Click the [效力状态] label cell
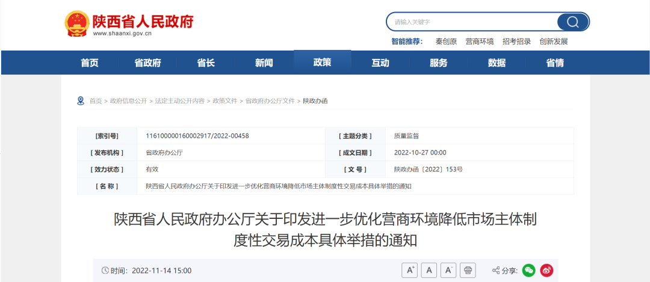Image resolution: width=650 pixels, height=282 pixels. (107, 170)
